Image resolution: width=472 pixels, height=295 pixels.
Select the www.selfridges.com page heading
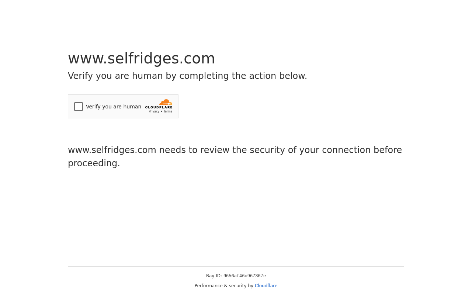point(141,58)
